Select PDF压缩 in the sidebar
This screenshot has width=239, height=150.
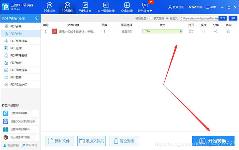[x=21, y=48]
